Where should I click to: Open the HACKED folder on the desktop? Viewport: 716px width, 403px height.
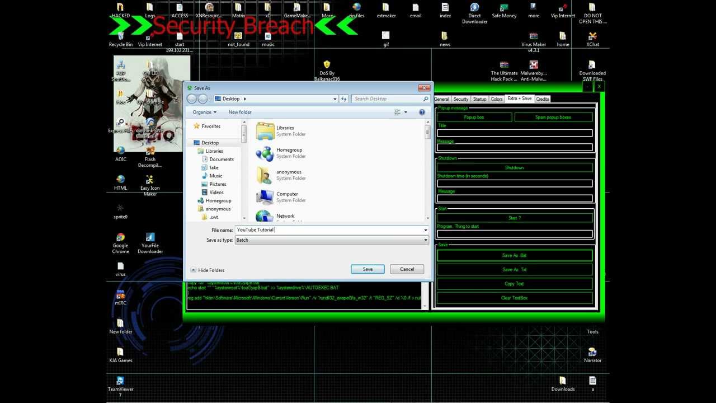(120, 10)
